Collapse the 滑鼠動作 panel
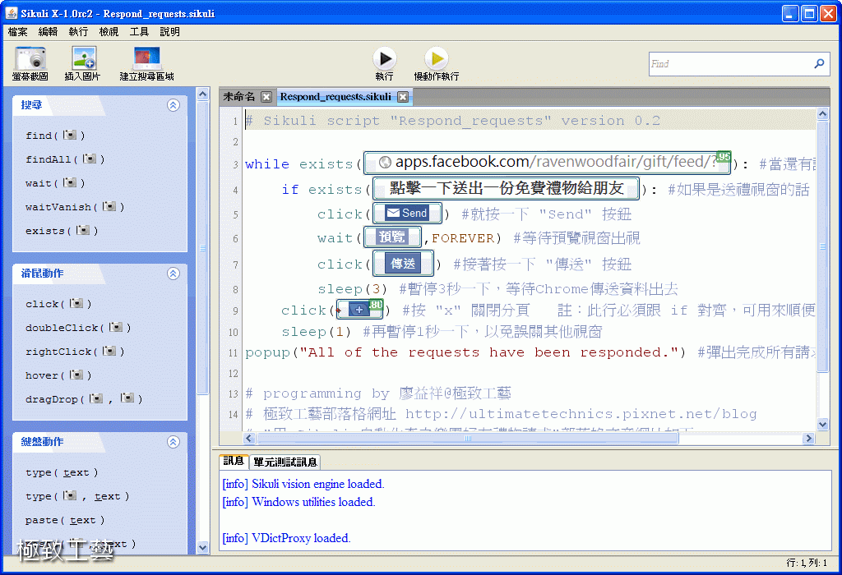The height and width of the screenshot is (575, 842). [173, 274]
